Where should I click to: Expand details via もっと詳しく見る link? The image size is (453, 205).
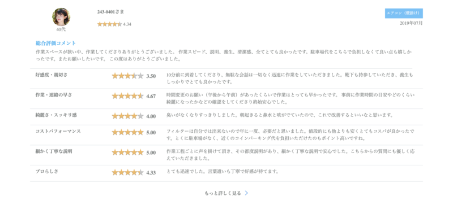point(223,193)
